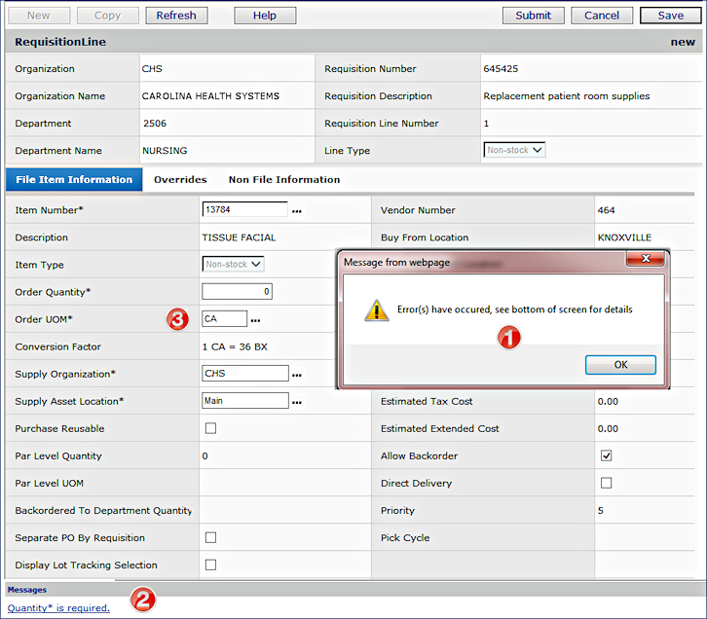Open Item Number lookup ellipsis

[297, 210]
